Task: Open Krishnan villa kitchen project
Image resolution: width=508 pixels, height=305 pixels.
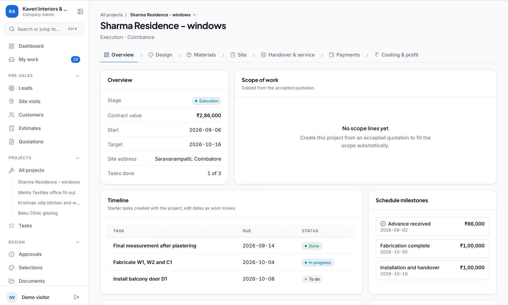Action: pyautogui.click(x=49, y=203)
